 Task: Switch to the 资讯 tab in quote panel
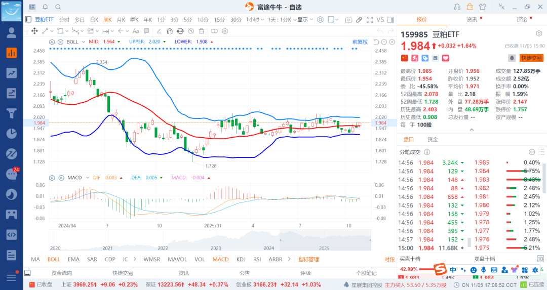coord(472,20)
